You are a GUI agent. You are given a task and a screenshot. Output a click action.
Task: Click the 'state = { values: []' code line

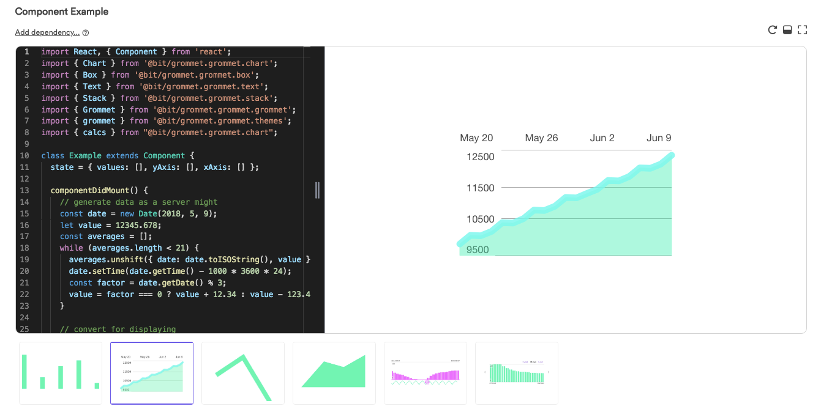click(x=155, y=168)
